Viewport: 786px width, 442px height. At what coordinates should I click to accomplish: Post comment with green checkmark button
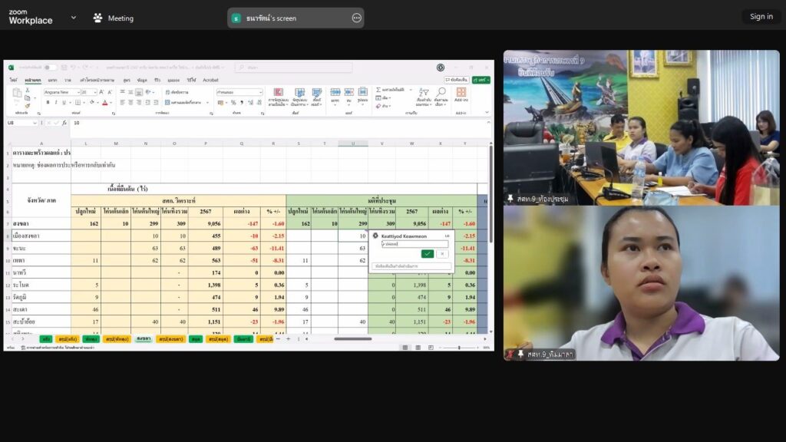[428, 254]
